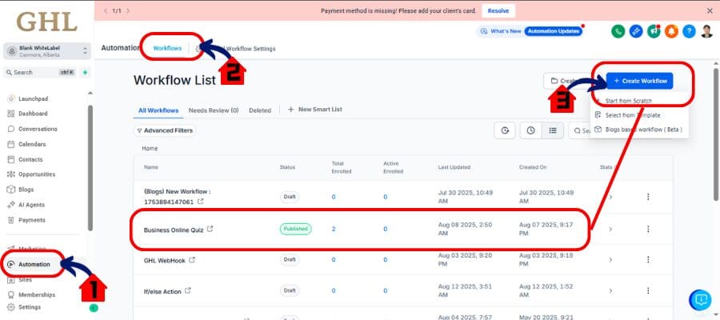
Task: Click the clock history icon button
Action: (x=531, y=131)
